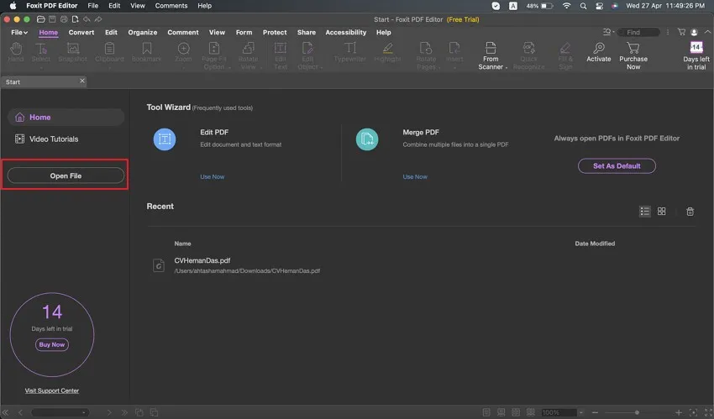Open Visit Support Center link
This screenshot has height=419, width=714.
pos(52,390)
